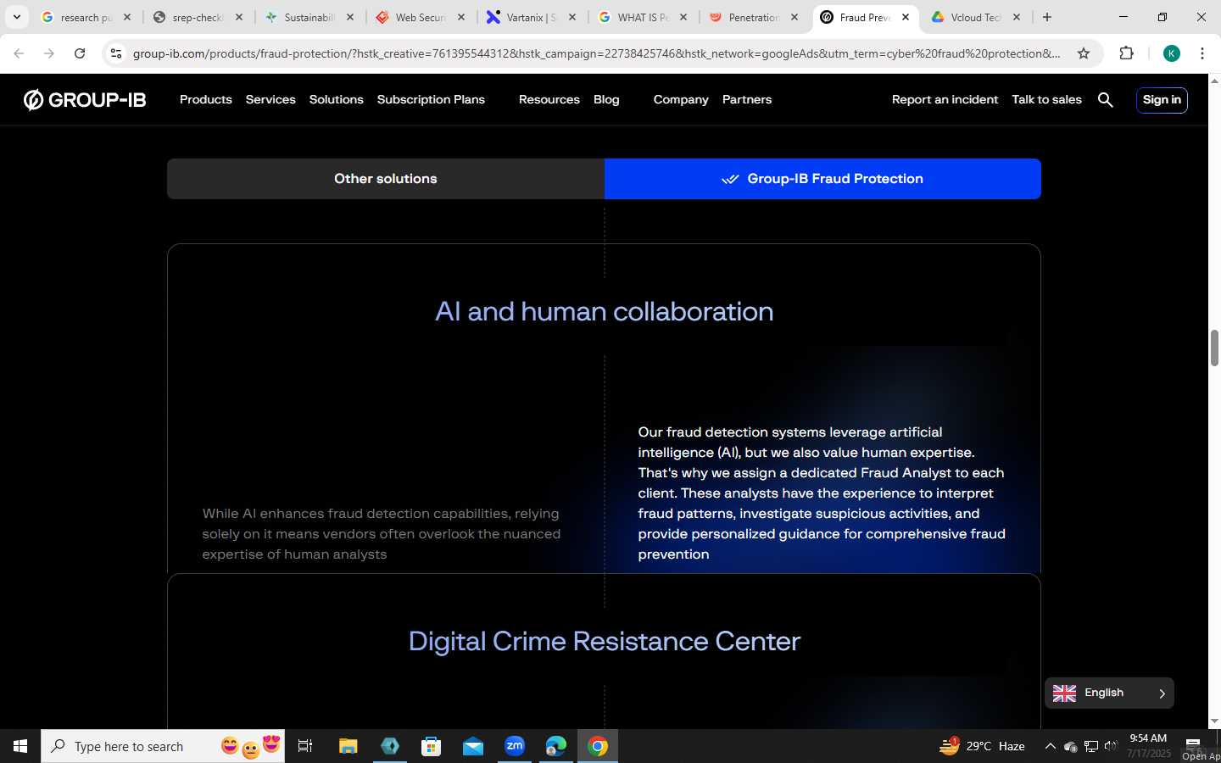Click the Chrome taskbar icon

pyautogui.click(x=598, y=746)
